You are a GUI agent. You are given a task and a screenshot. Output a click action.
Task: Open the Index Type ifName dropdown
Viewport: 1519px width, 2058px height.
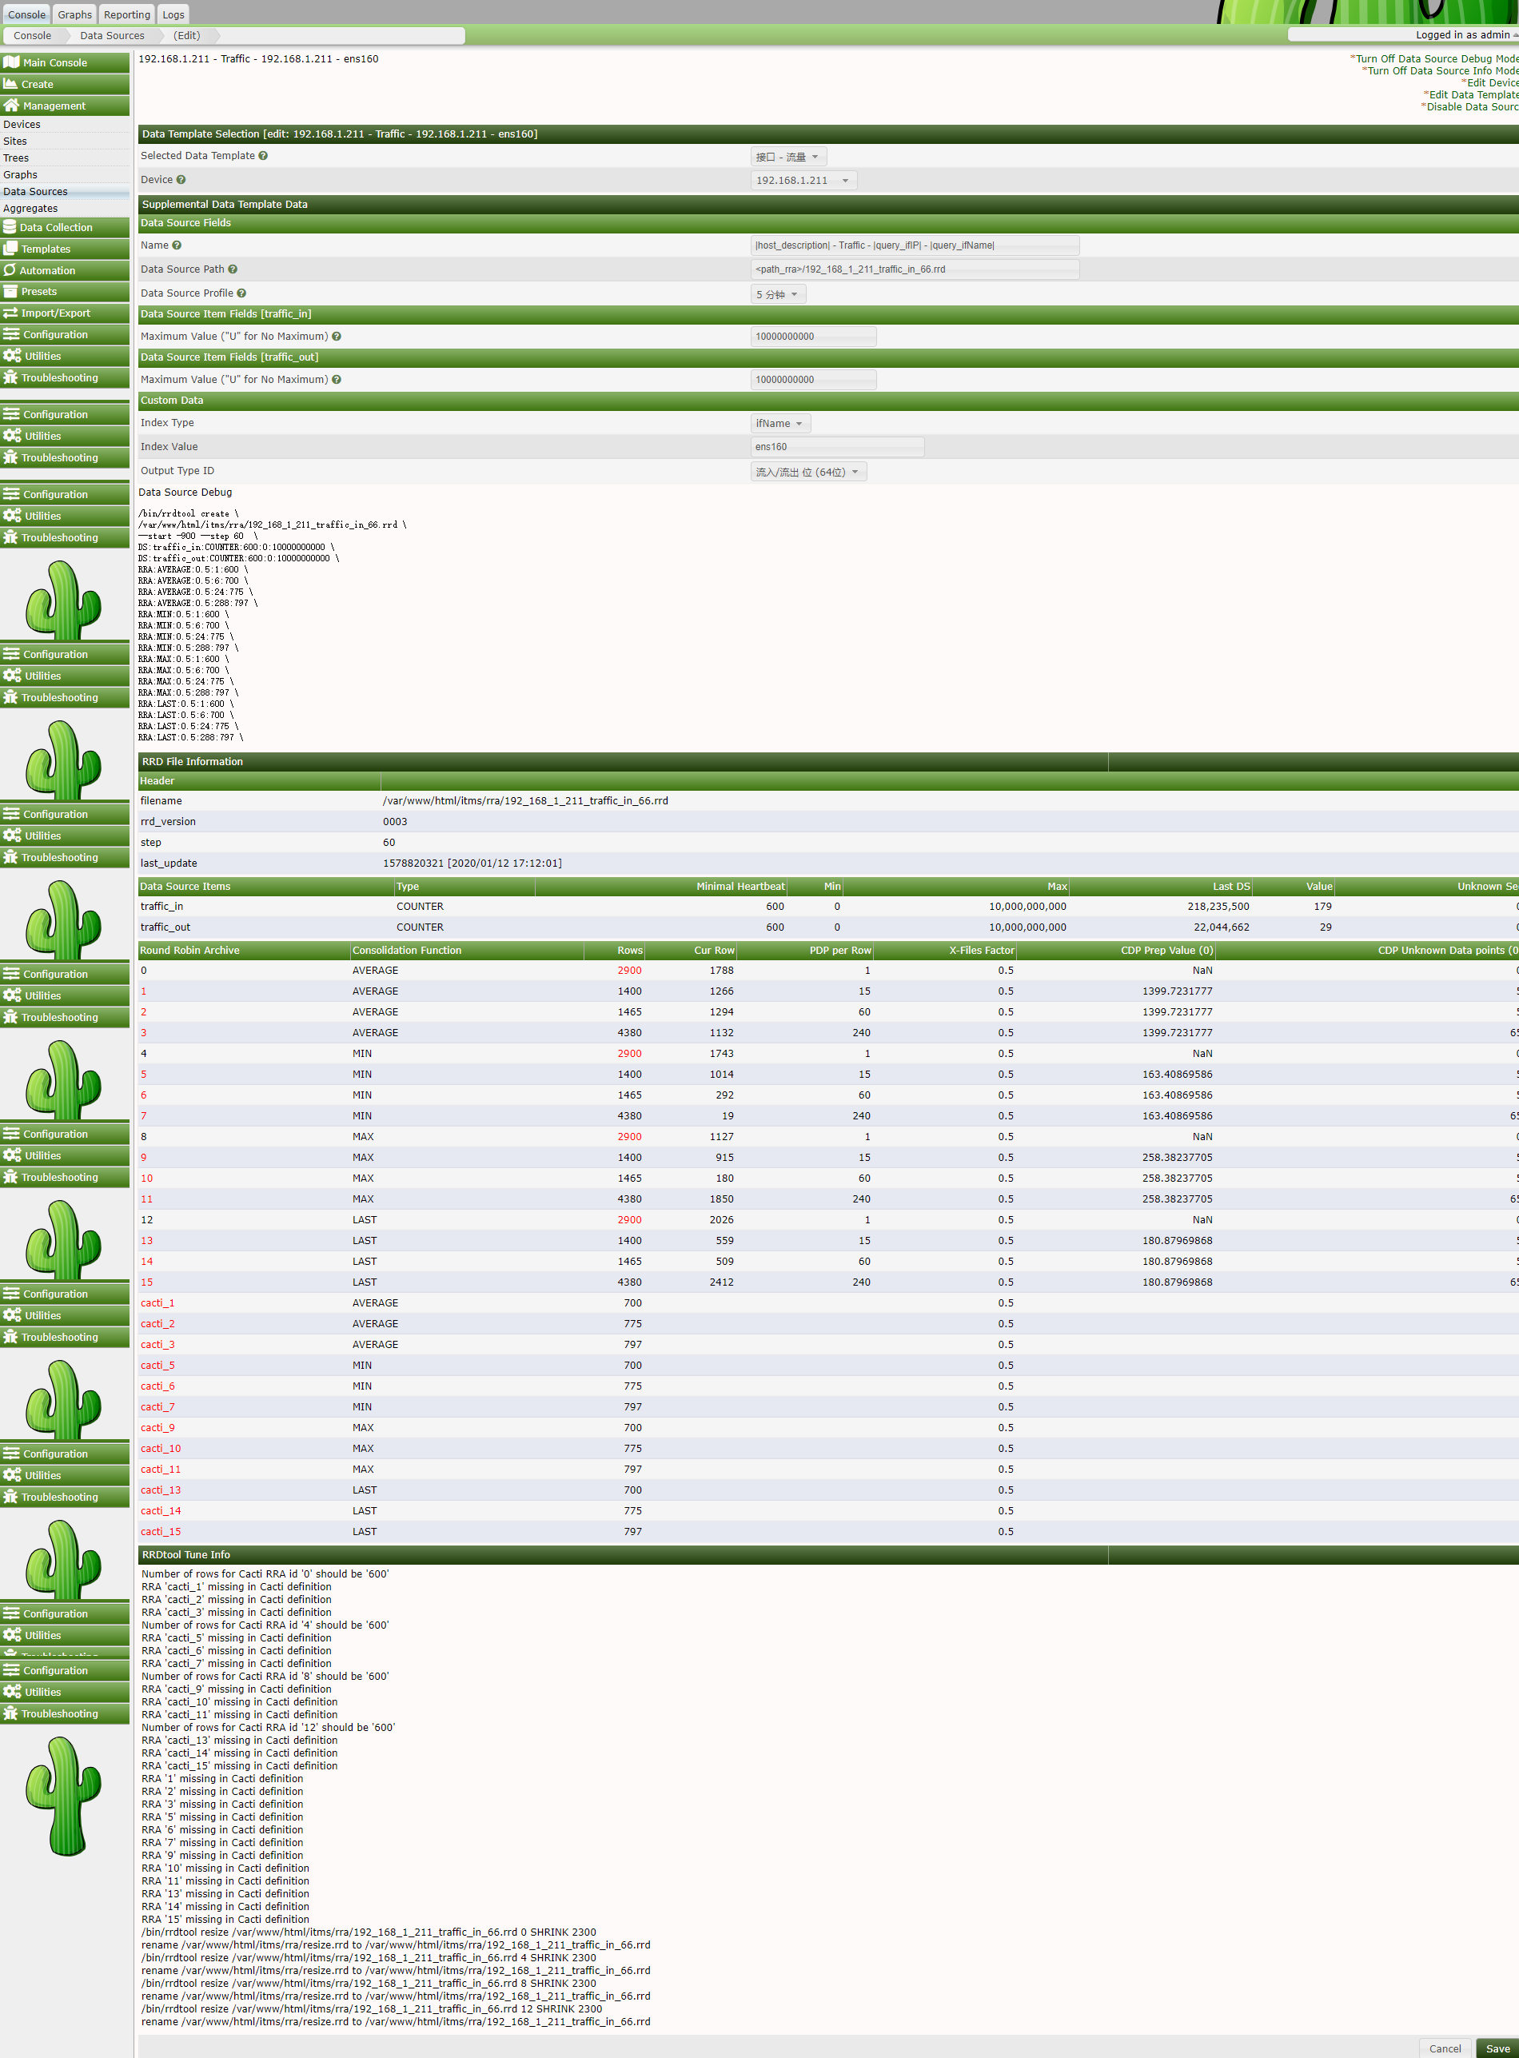coord(780,423)
